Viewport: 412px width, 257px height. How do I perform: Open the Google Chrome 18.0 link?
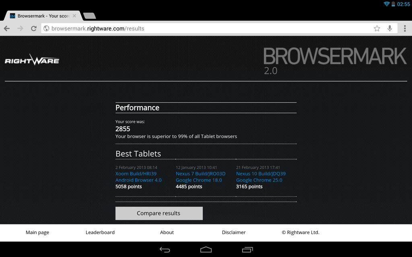click(199, 180)
